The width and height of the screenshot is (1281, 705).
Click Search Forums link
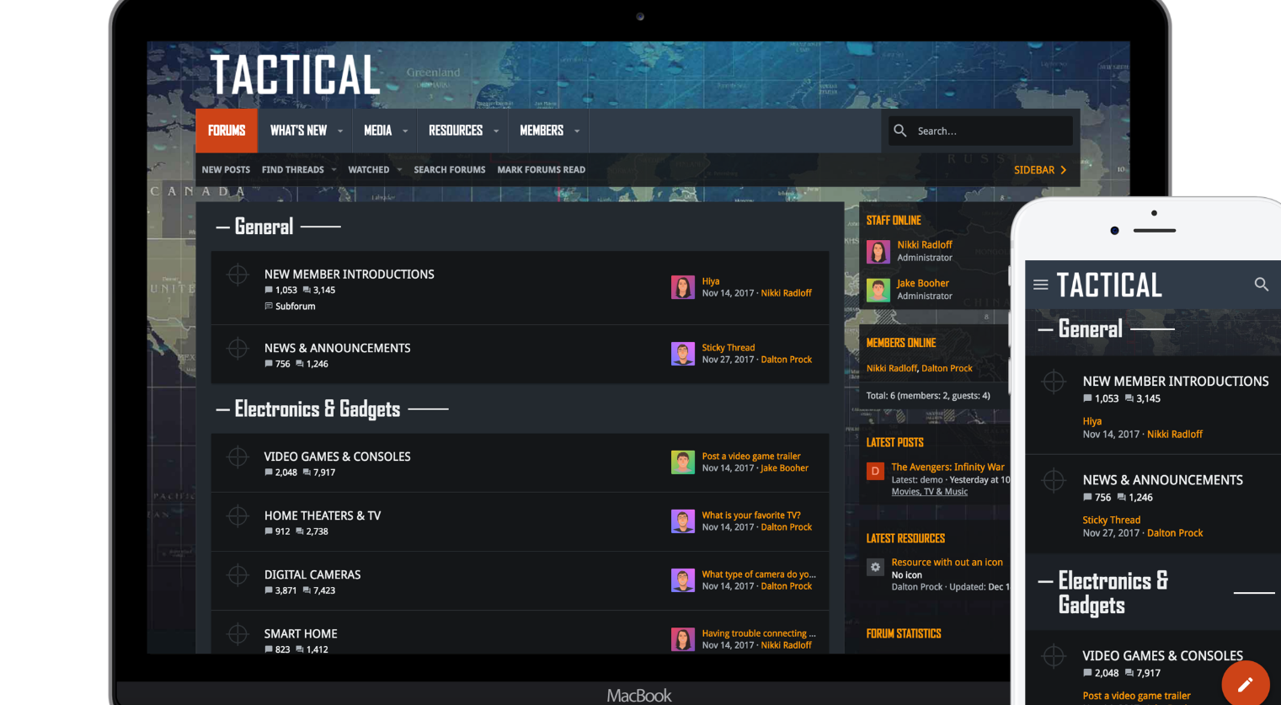[450, 170]
